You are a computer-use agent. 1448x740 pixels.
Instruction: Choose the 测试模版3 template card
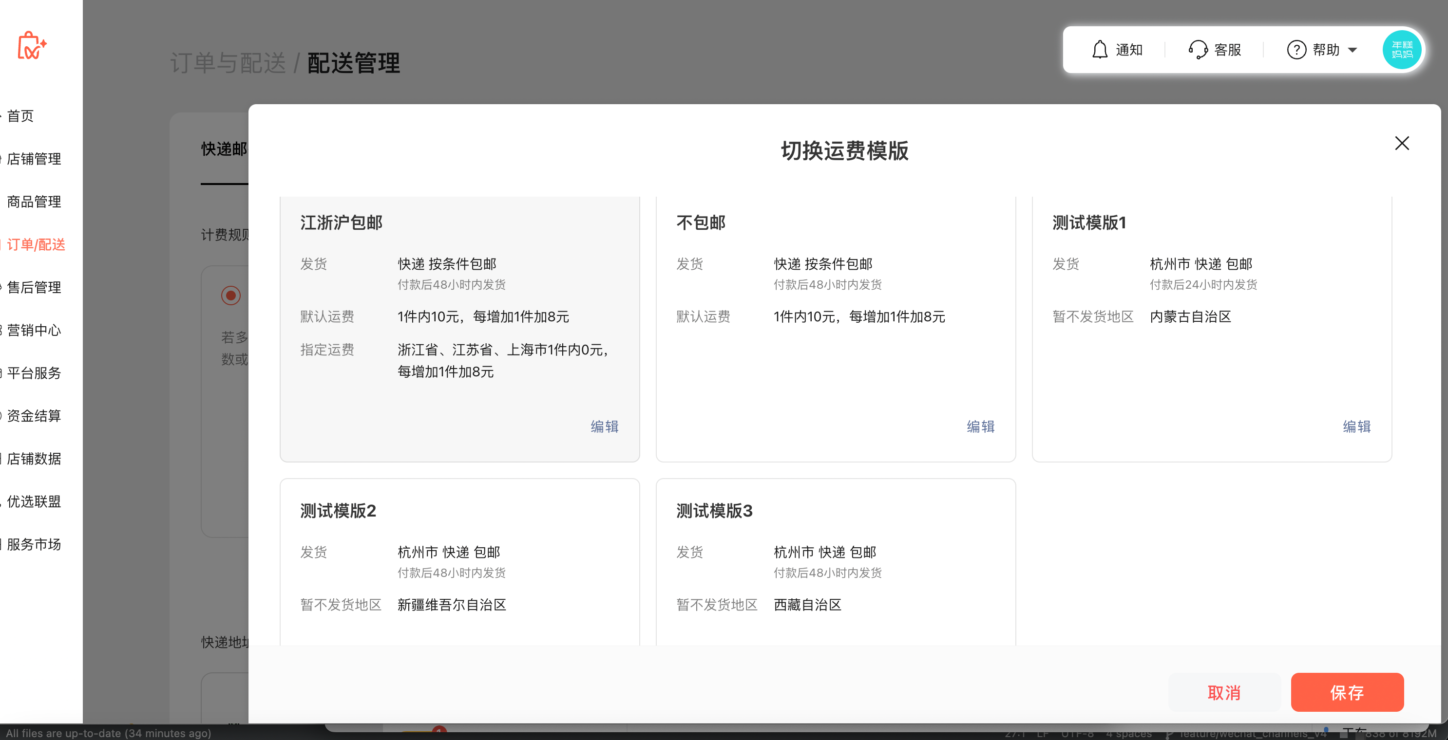(835, 562)
